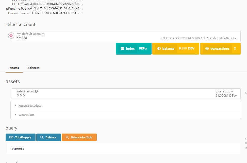Switch to the Balances tab
247x163 pixels.
point(33,68)
